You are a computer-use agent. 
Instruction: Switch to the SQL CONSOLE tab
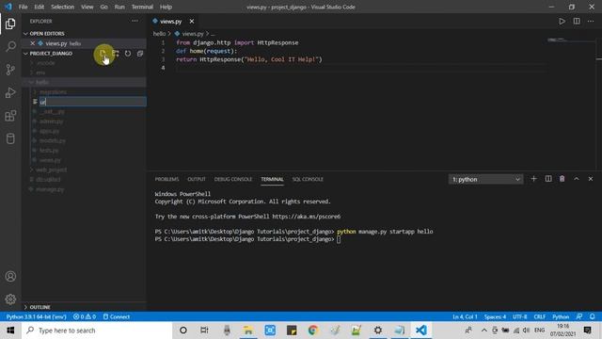(308, 179)
